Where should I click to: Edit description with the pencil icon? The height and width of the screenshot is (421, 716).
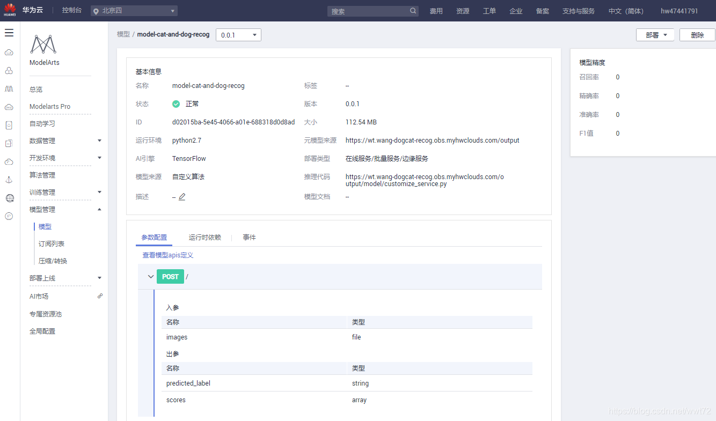182,197
